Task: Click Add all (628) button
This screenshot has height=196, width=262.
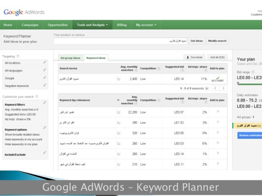Action: tap(217, 57)
